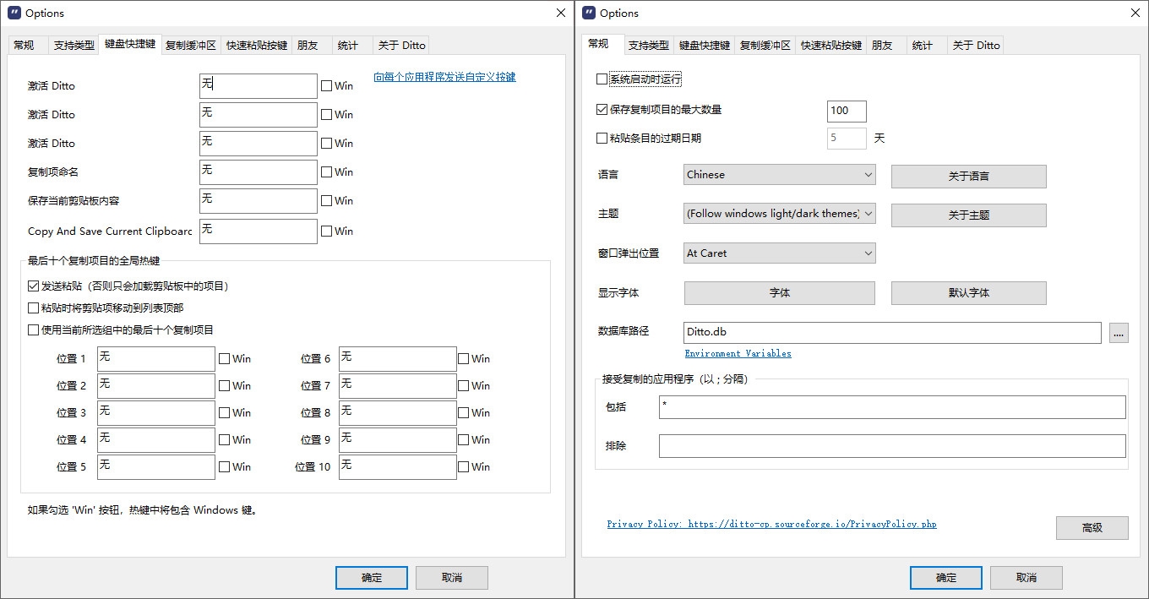Open the Privacy Policy link
Screen dimensions: 1149x599
(771, 525)
